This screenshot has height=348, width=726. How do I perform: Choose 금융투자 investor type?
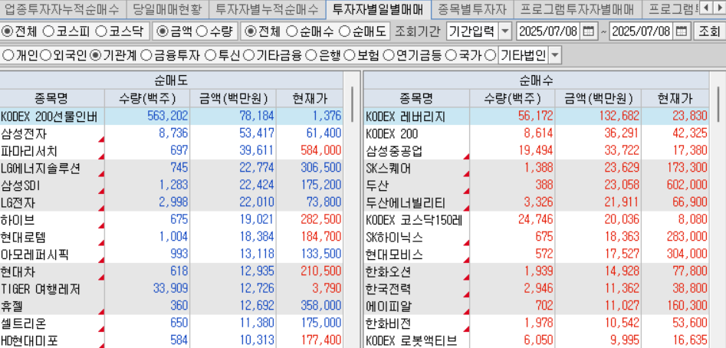pos(146,55)
